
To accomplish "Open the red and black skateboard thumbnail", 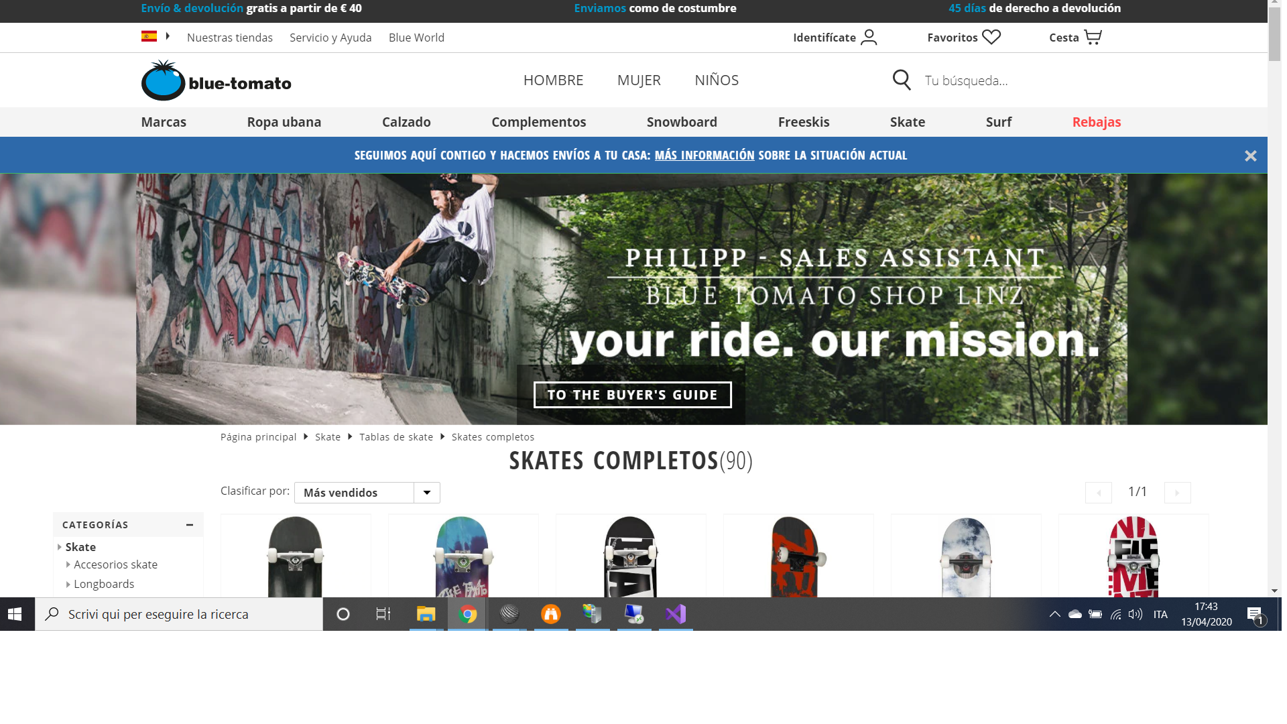I will point(798,556).
